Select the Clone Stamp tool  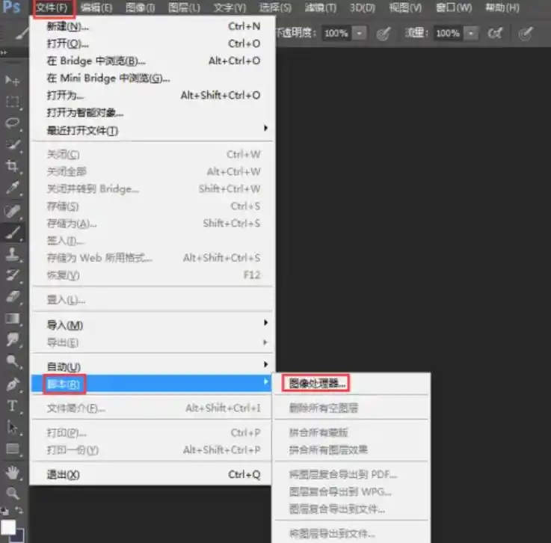[13, 254]
